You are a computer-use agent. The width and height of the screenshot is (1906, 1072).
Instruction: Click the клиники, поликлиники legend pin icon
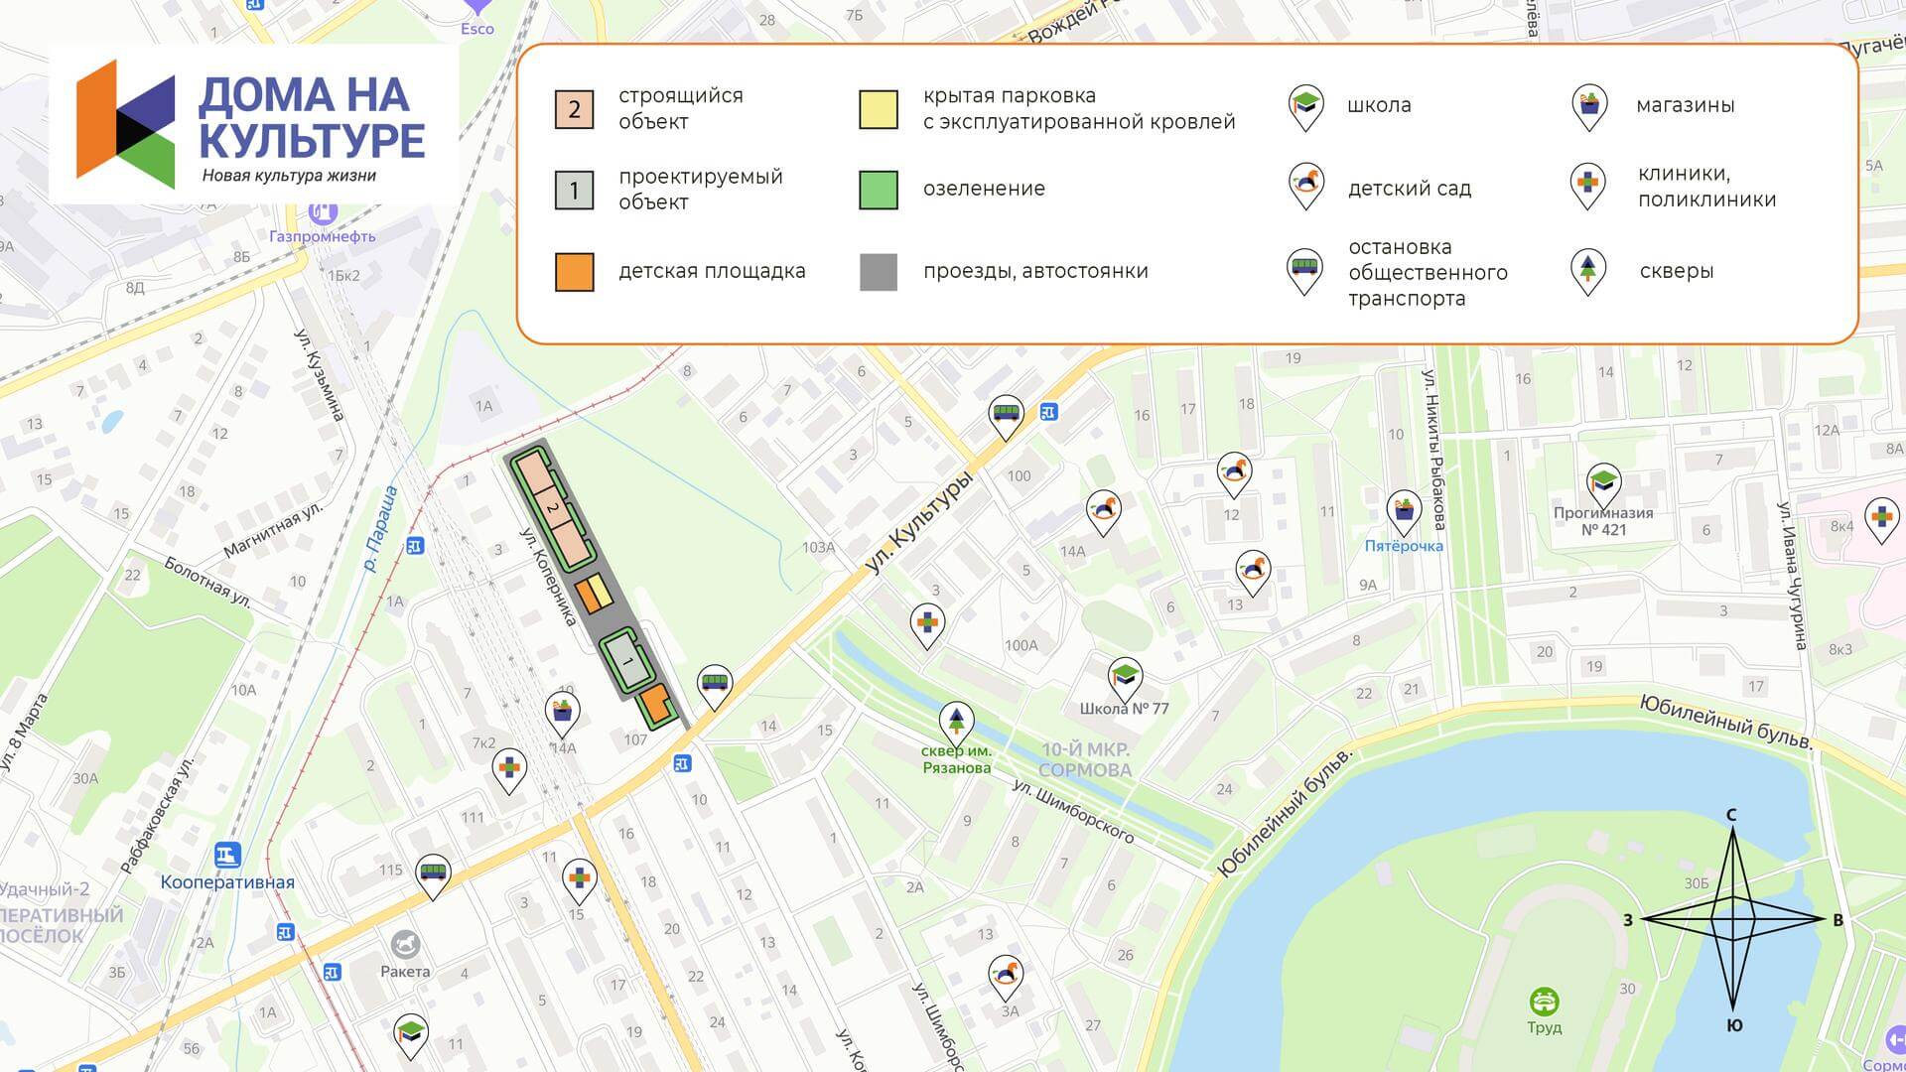click(1588, 187)
